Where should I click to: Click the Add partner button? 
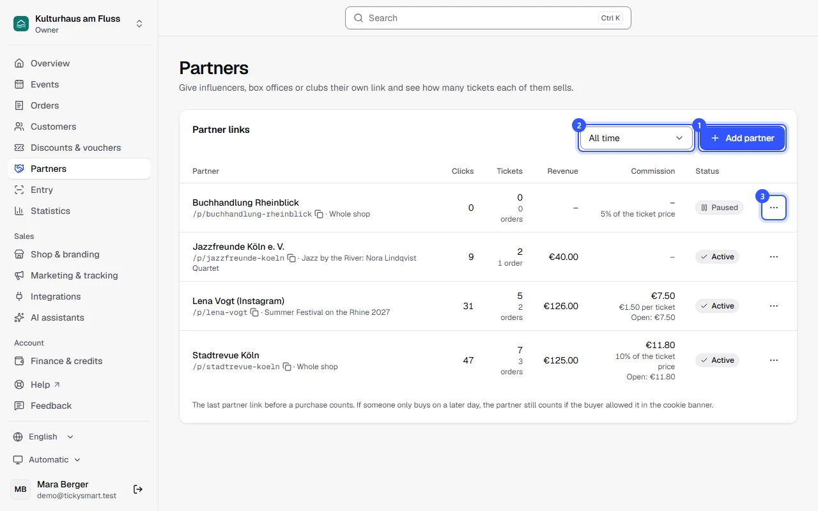click(742, 138)
